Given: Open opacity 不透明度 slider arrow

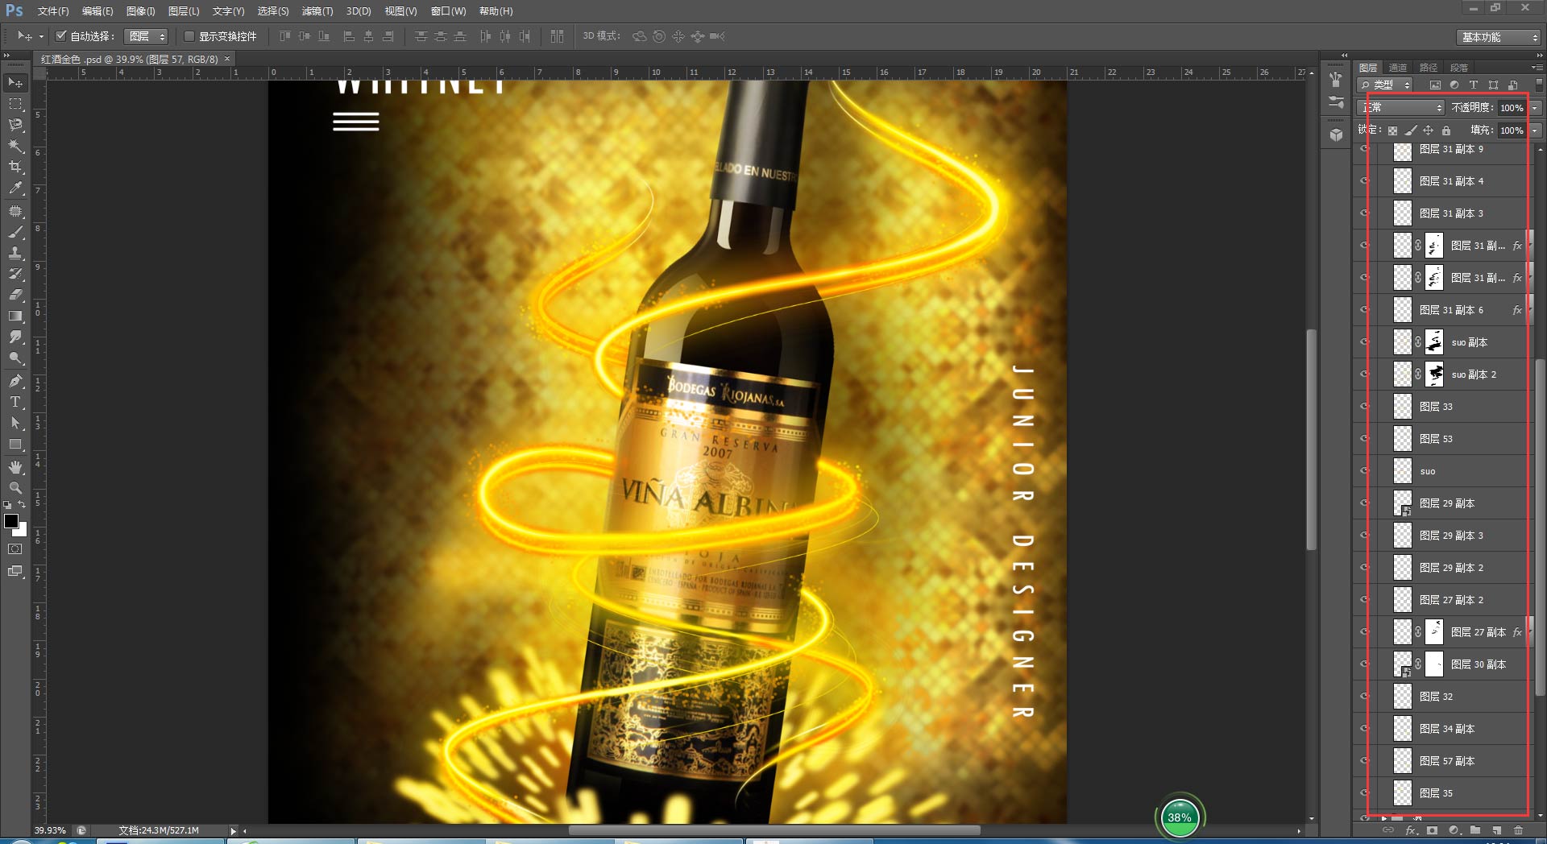Looking at the screenshot, I should click(1536, 108).
